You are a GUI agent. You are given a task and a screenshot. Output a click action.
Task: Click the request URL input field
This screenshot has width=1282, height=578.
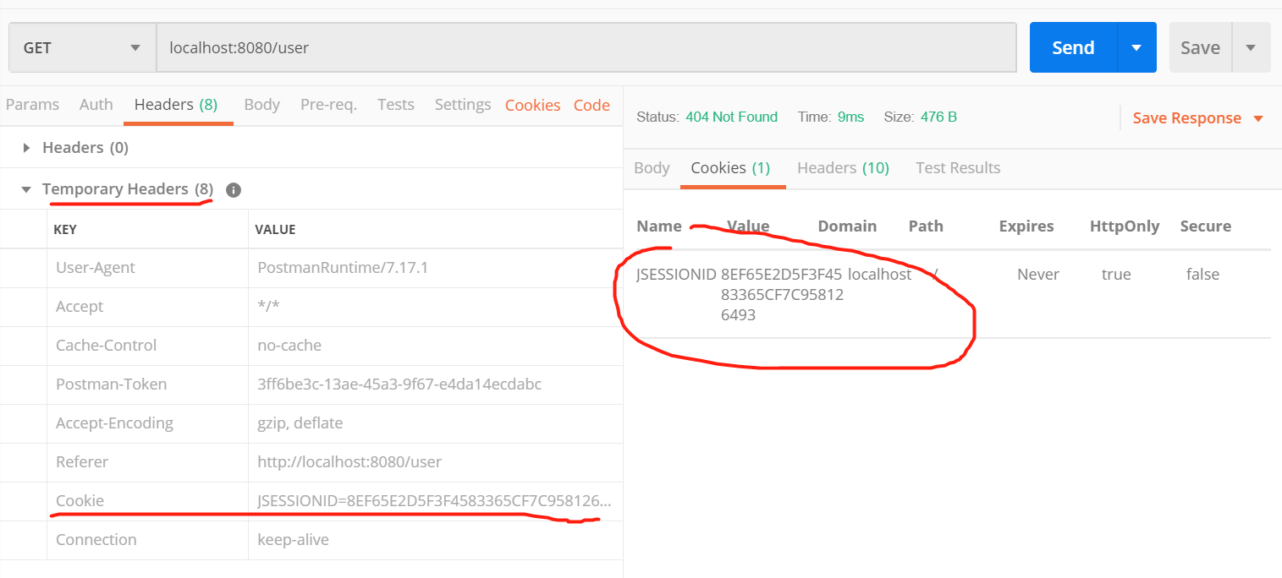point(586,48)
